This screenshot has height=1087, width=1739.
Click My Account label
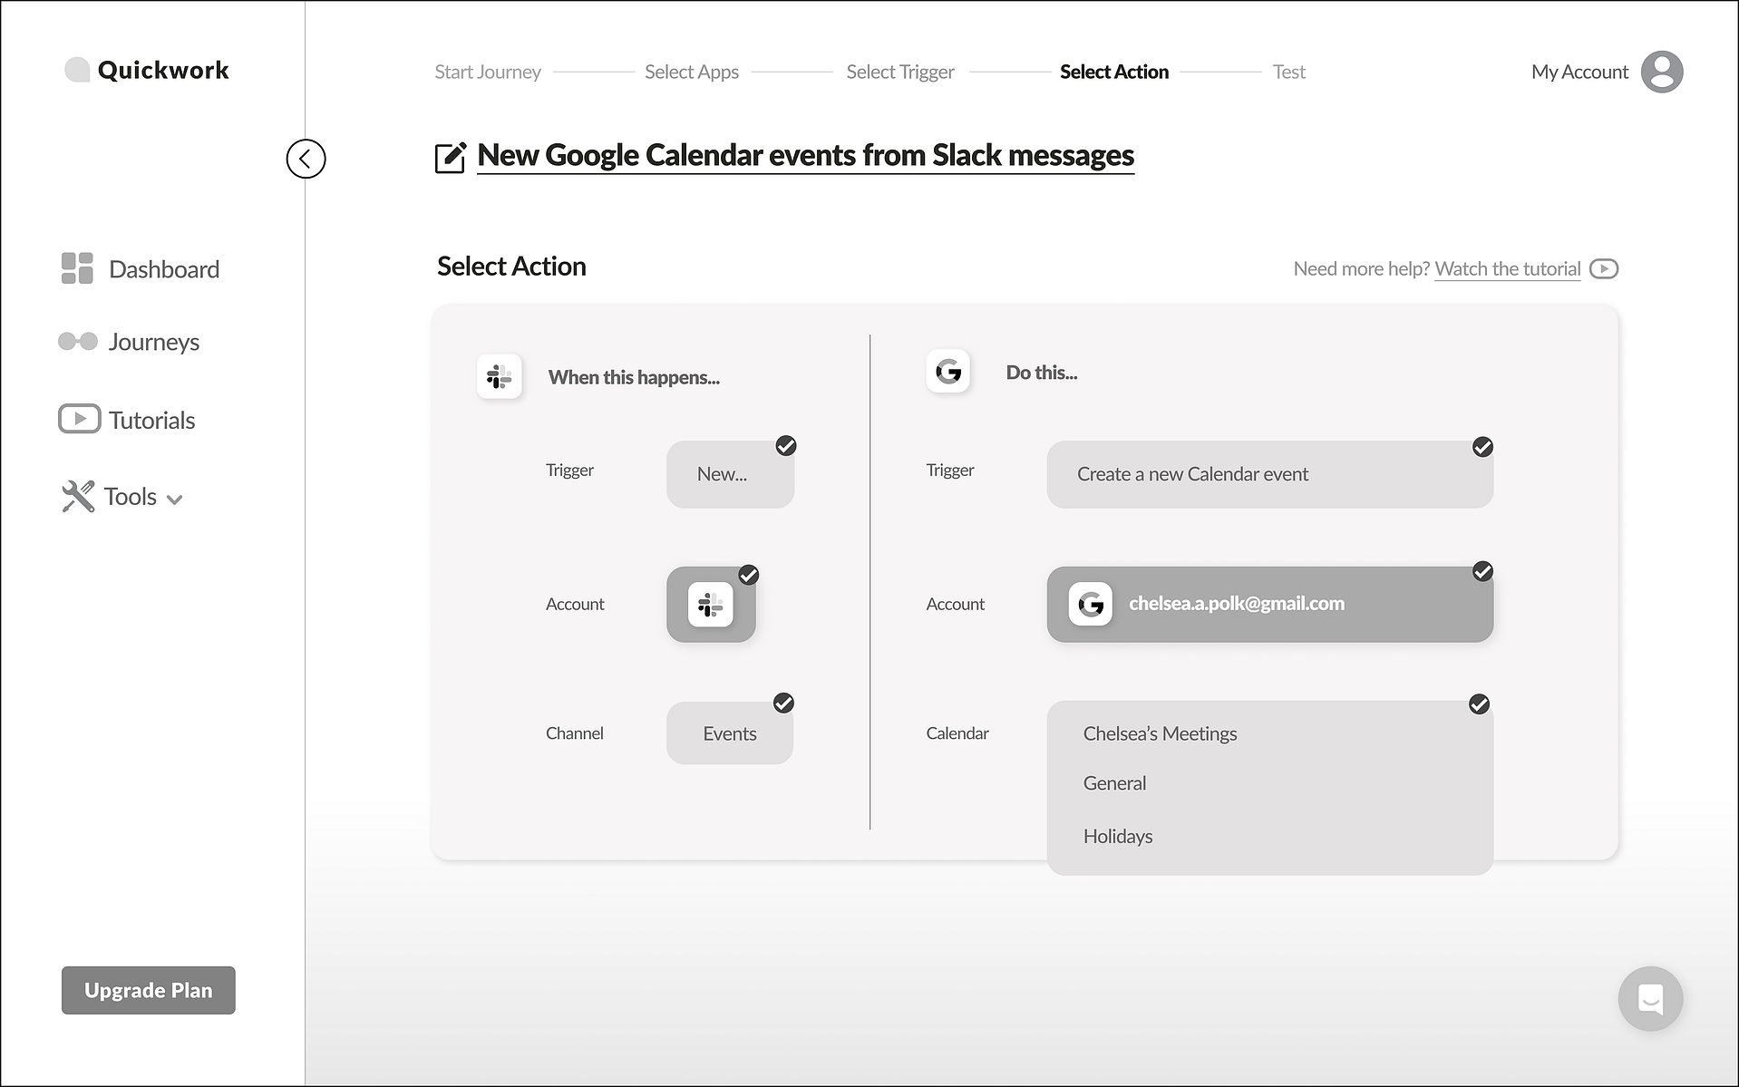pyautogui.click(x=1579, y=72)
